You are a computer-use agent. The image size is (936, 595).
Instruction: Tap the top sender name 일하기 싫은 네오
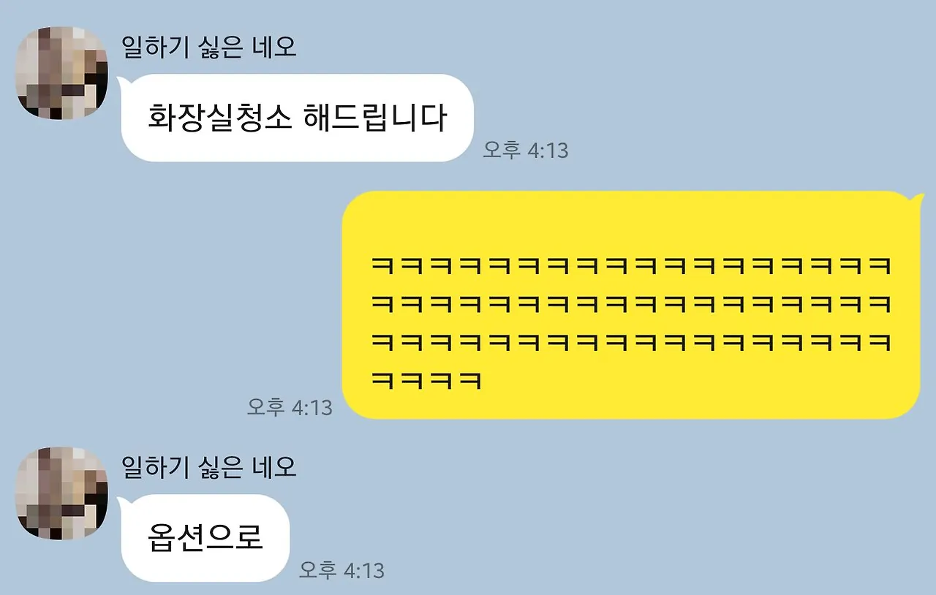[x=209, y=48]
